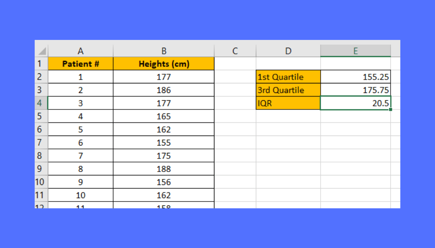This screenshot has width=435, height=248.
Task: Select column A header
Action: click(80, 51)
